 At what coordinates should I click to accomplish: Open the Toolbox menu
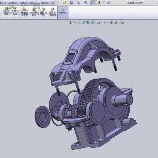(x=23, y=3)
